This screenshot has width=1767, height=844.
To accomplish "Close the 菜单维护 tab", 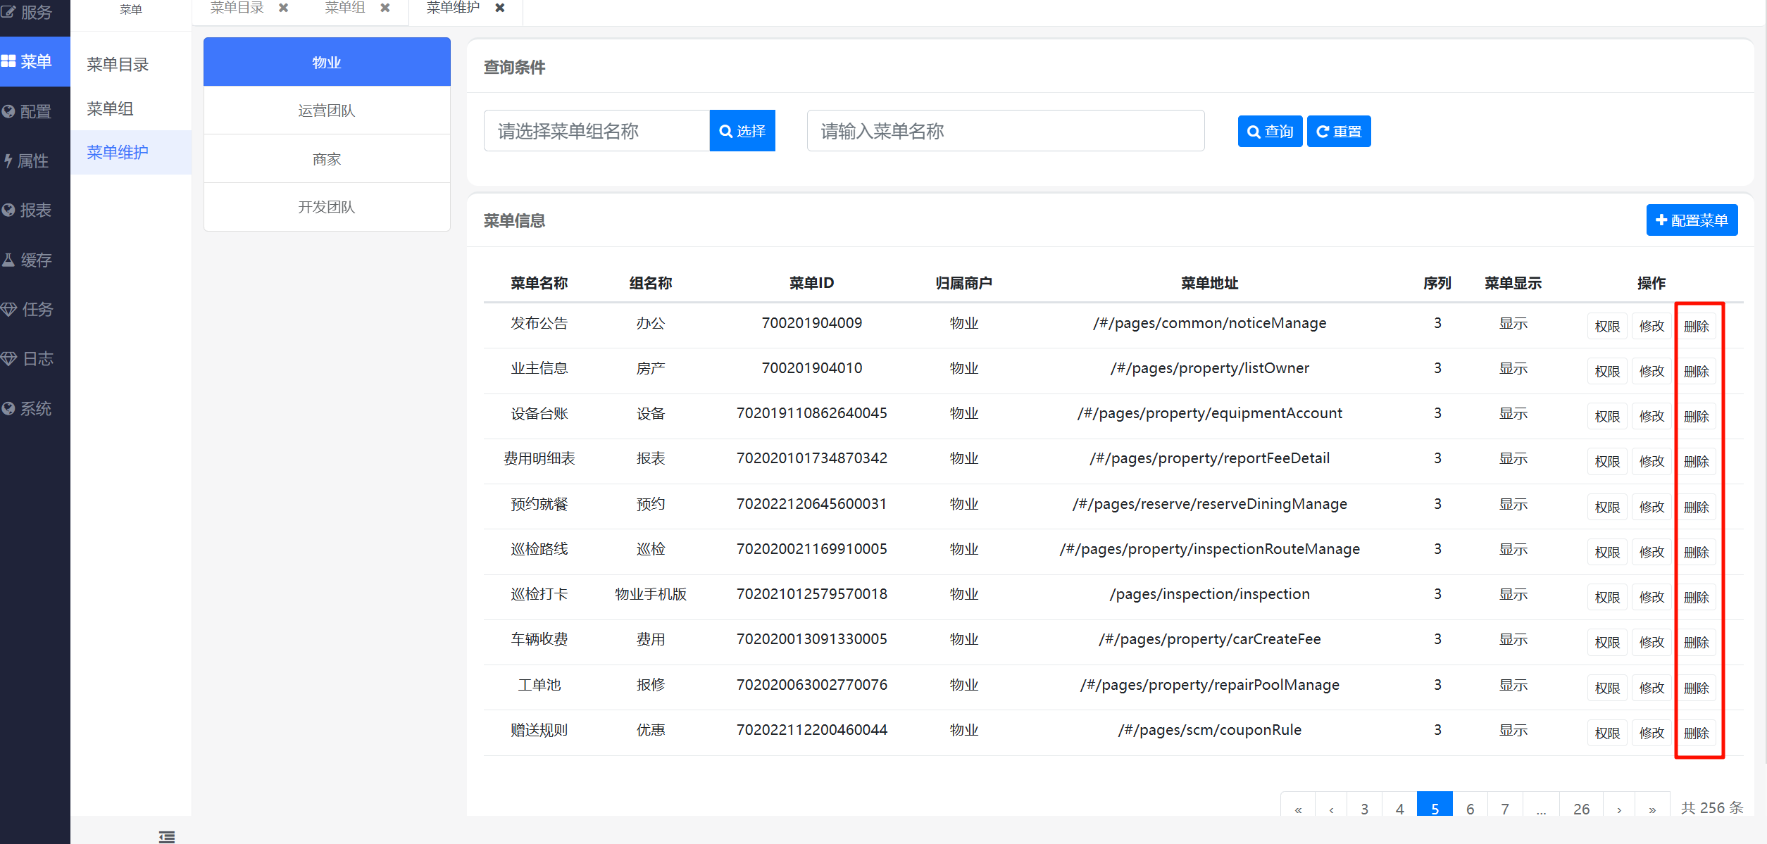I will (499, 8).
